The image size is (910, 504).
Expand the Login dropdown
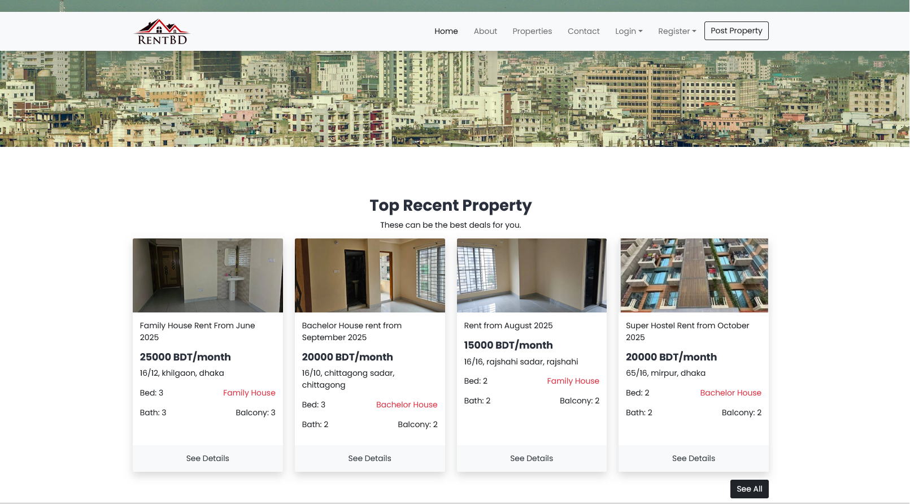pos(628,31)
